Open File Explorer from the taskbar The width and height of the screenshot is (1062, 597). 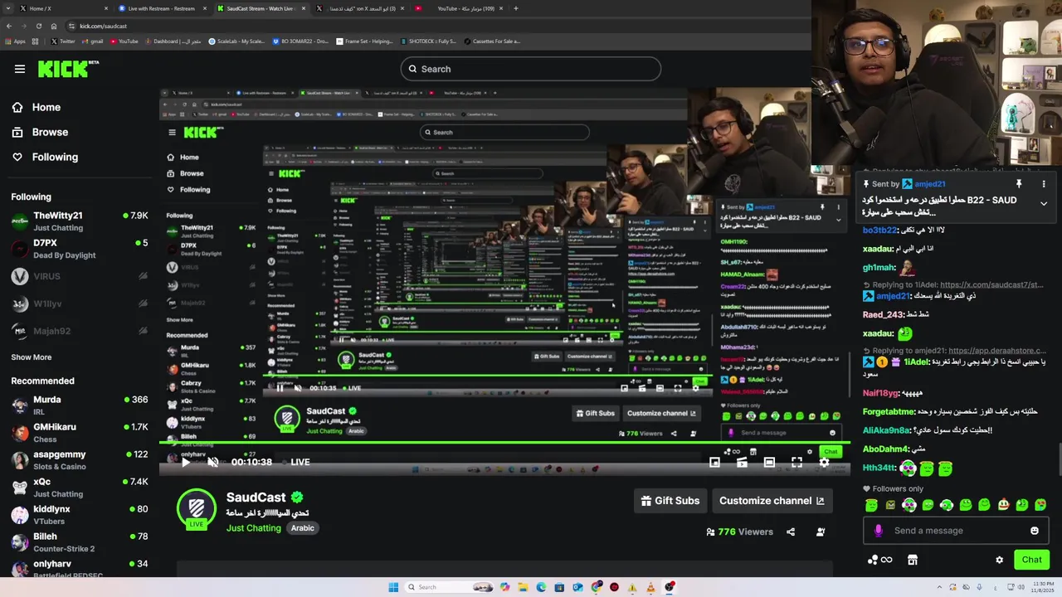tap(523, 587)
